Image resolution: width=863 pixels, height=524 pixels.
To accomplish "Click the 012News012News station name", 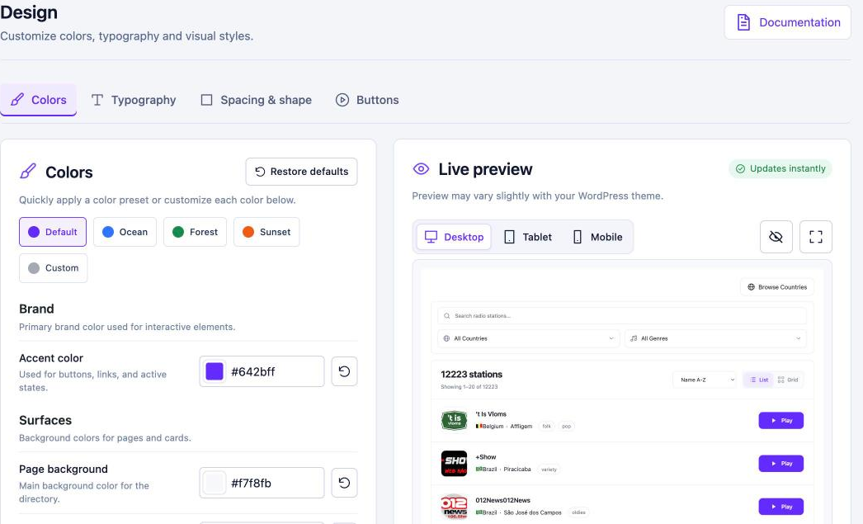I will 503,500.
